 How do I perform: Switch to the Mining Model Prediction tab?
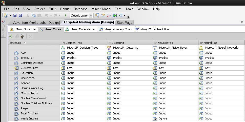153,29
